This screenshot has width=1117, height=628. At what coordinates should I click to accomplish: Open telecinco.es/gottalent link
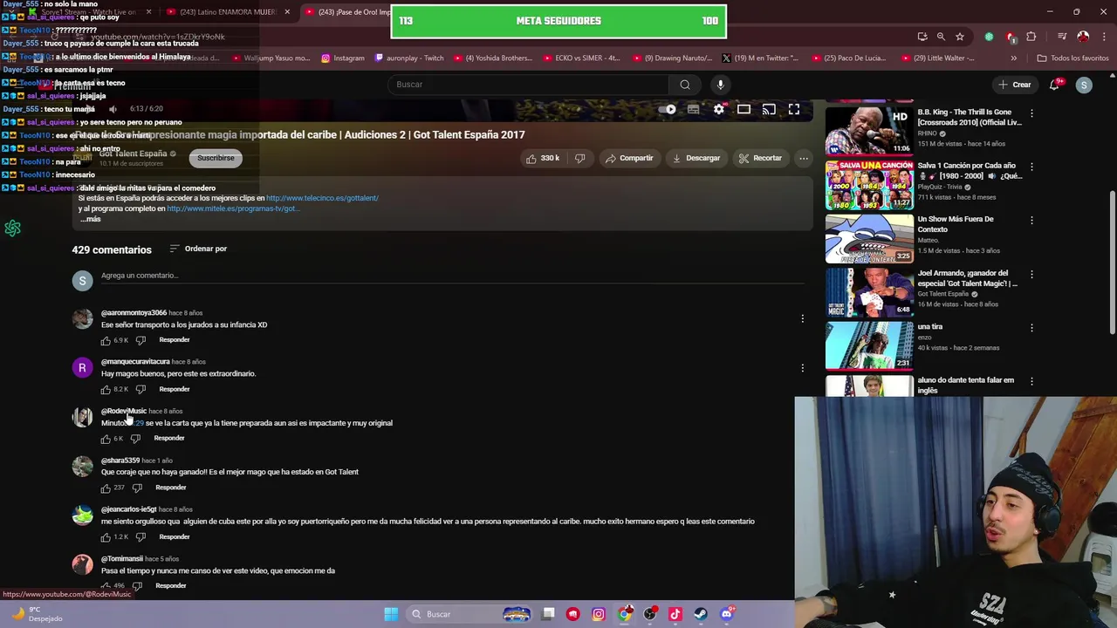click(x=322, y=198)
